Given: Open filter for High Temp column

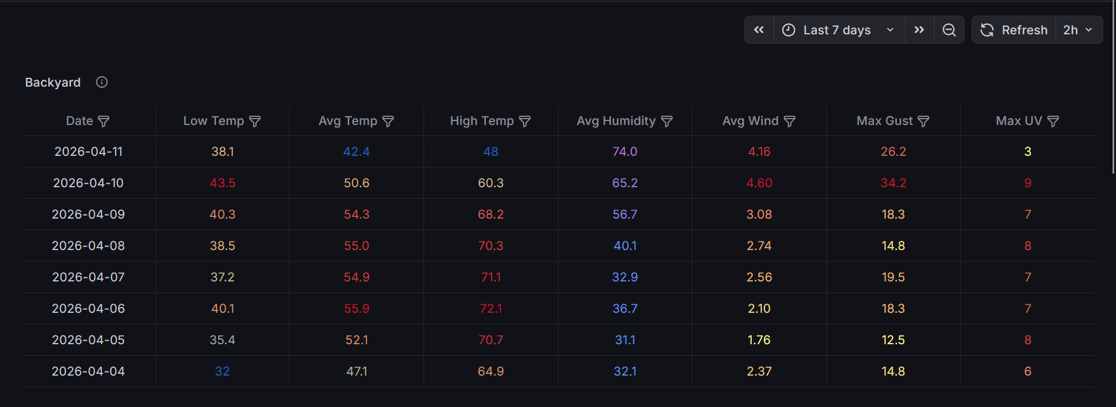Looking at the screenshot, I should [525, 122].
